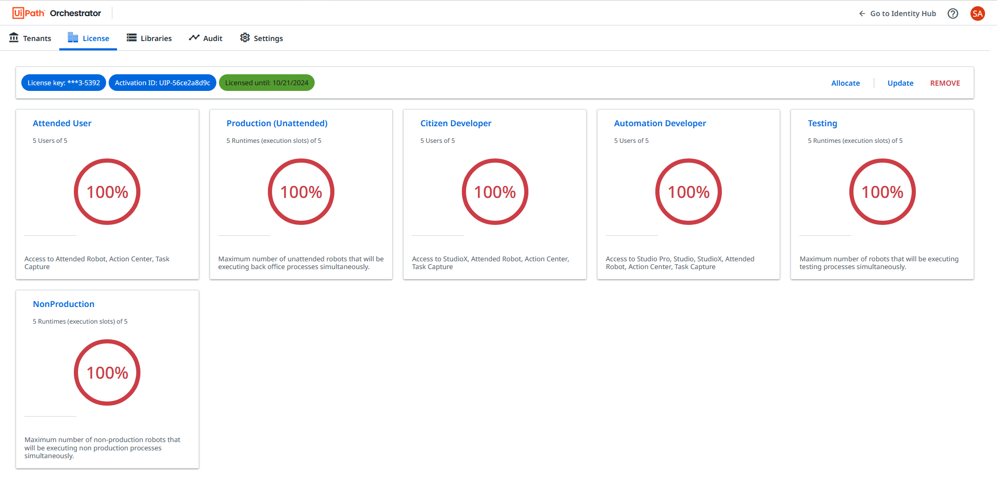997x494 pixels.
Task: Click NonProduction 100% usage ring
Action: 107,372
